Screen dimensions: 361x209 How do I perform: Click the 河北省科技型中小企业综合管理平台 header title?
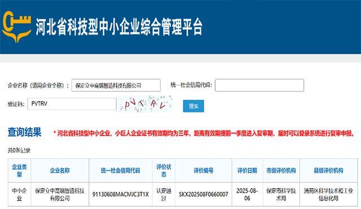tap(119, 27)
